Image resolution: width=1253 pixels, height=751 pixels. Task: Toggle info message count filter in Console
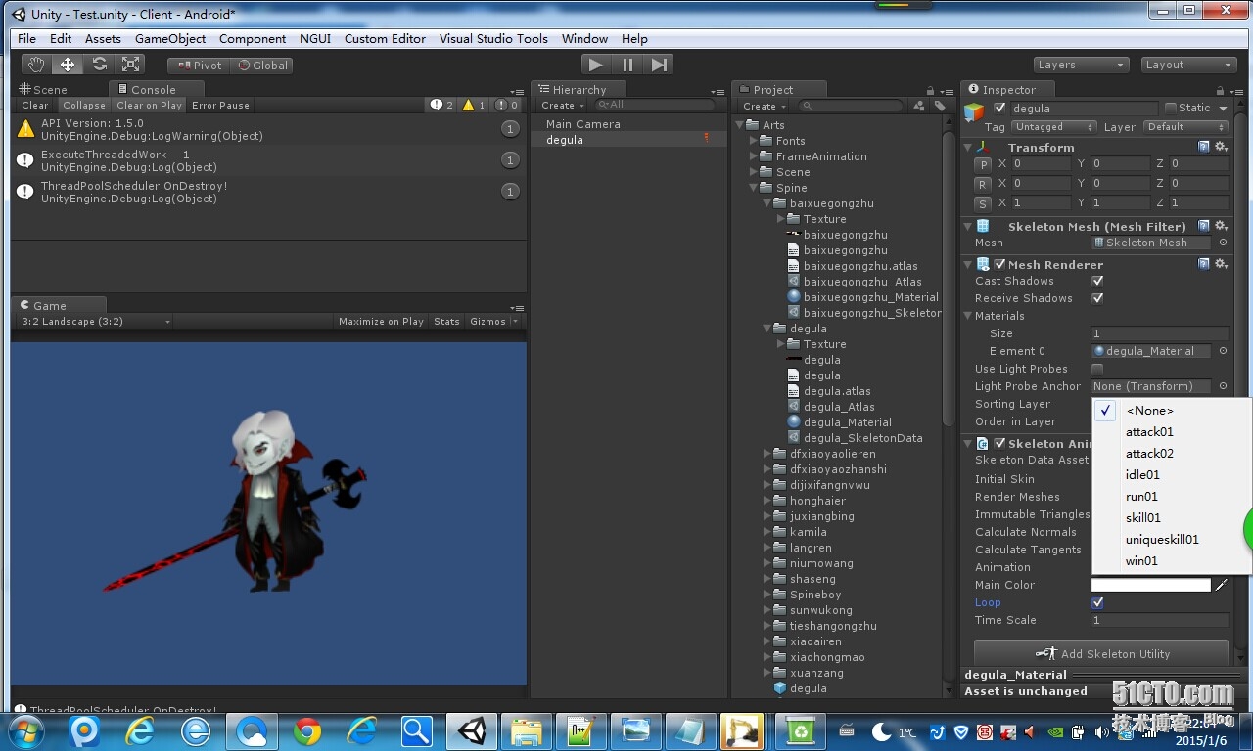point(442,105)
